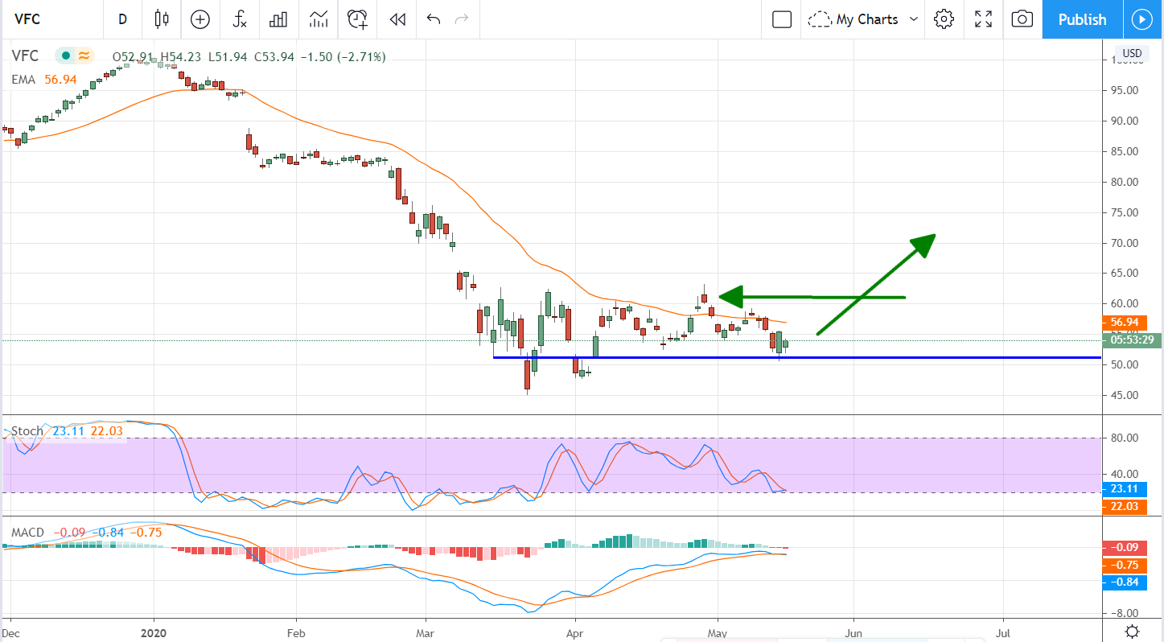Take a chart snapshot with the camera icon
Screen dimensions: 1164x642
coord(1022,19)
